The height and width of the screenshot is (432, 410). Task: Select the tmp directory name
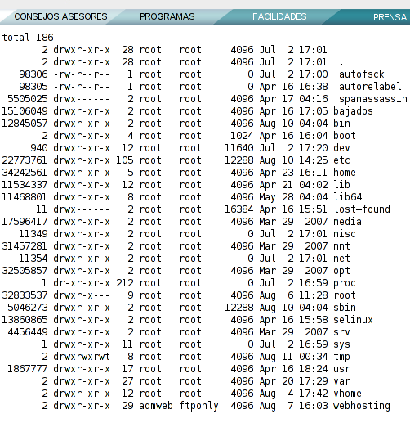tap(341, 357)
